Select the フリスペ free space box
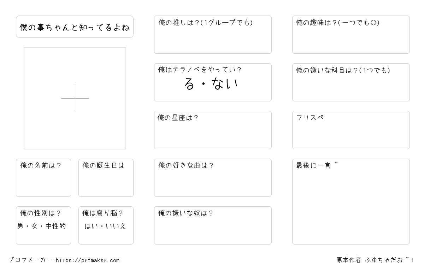The width and height of the screenshot is (424, 265). point(351,130)
